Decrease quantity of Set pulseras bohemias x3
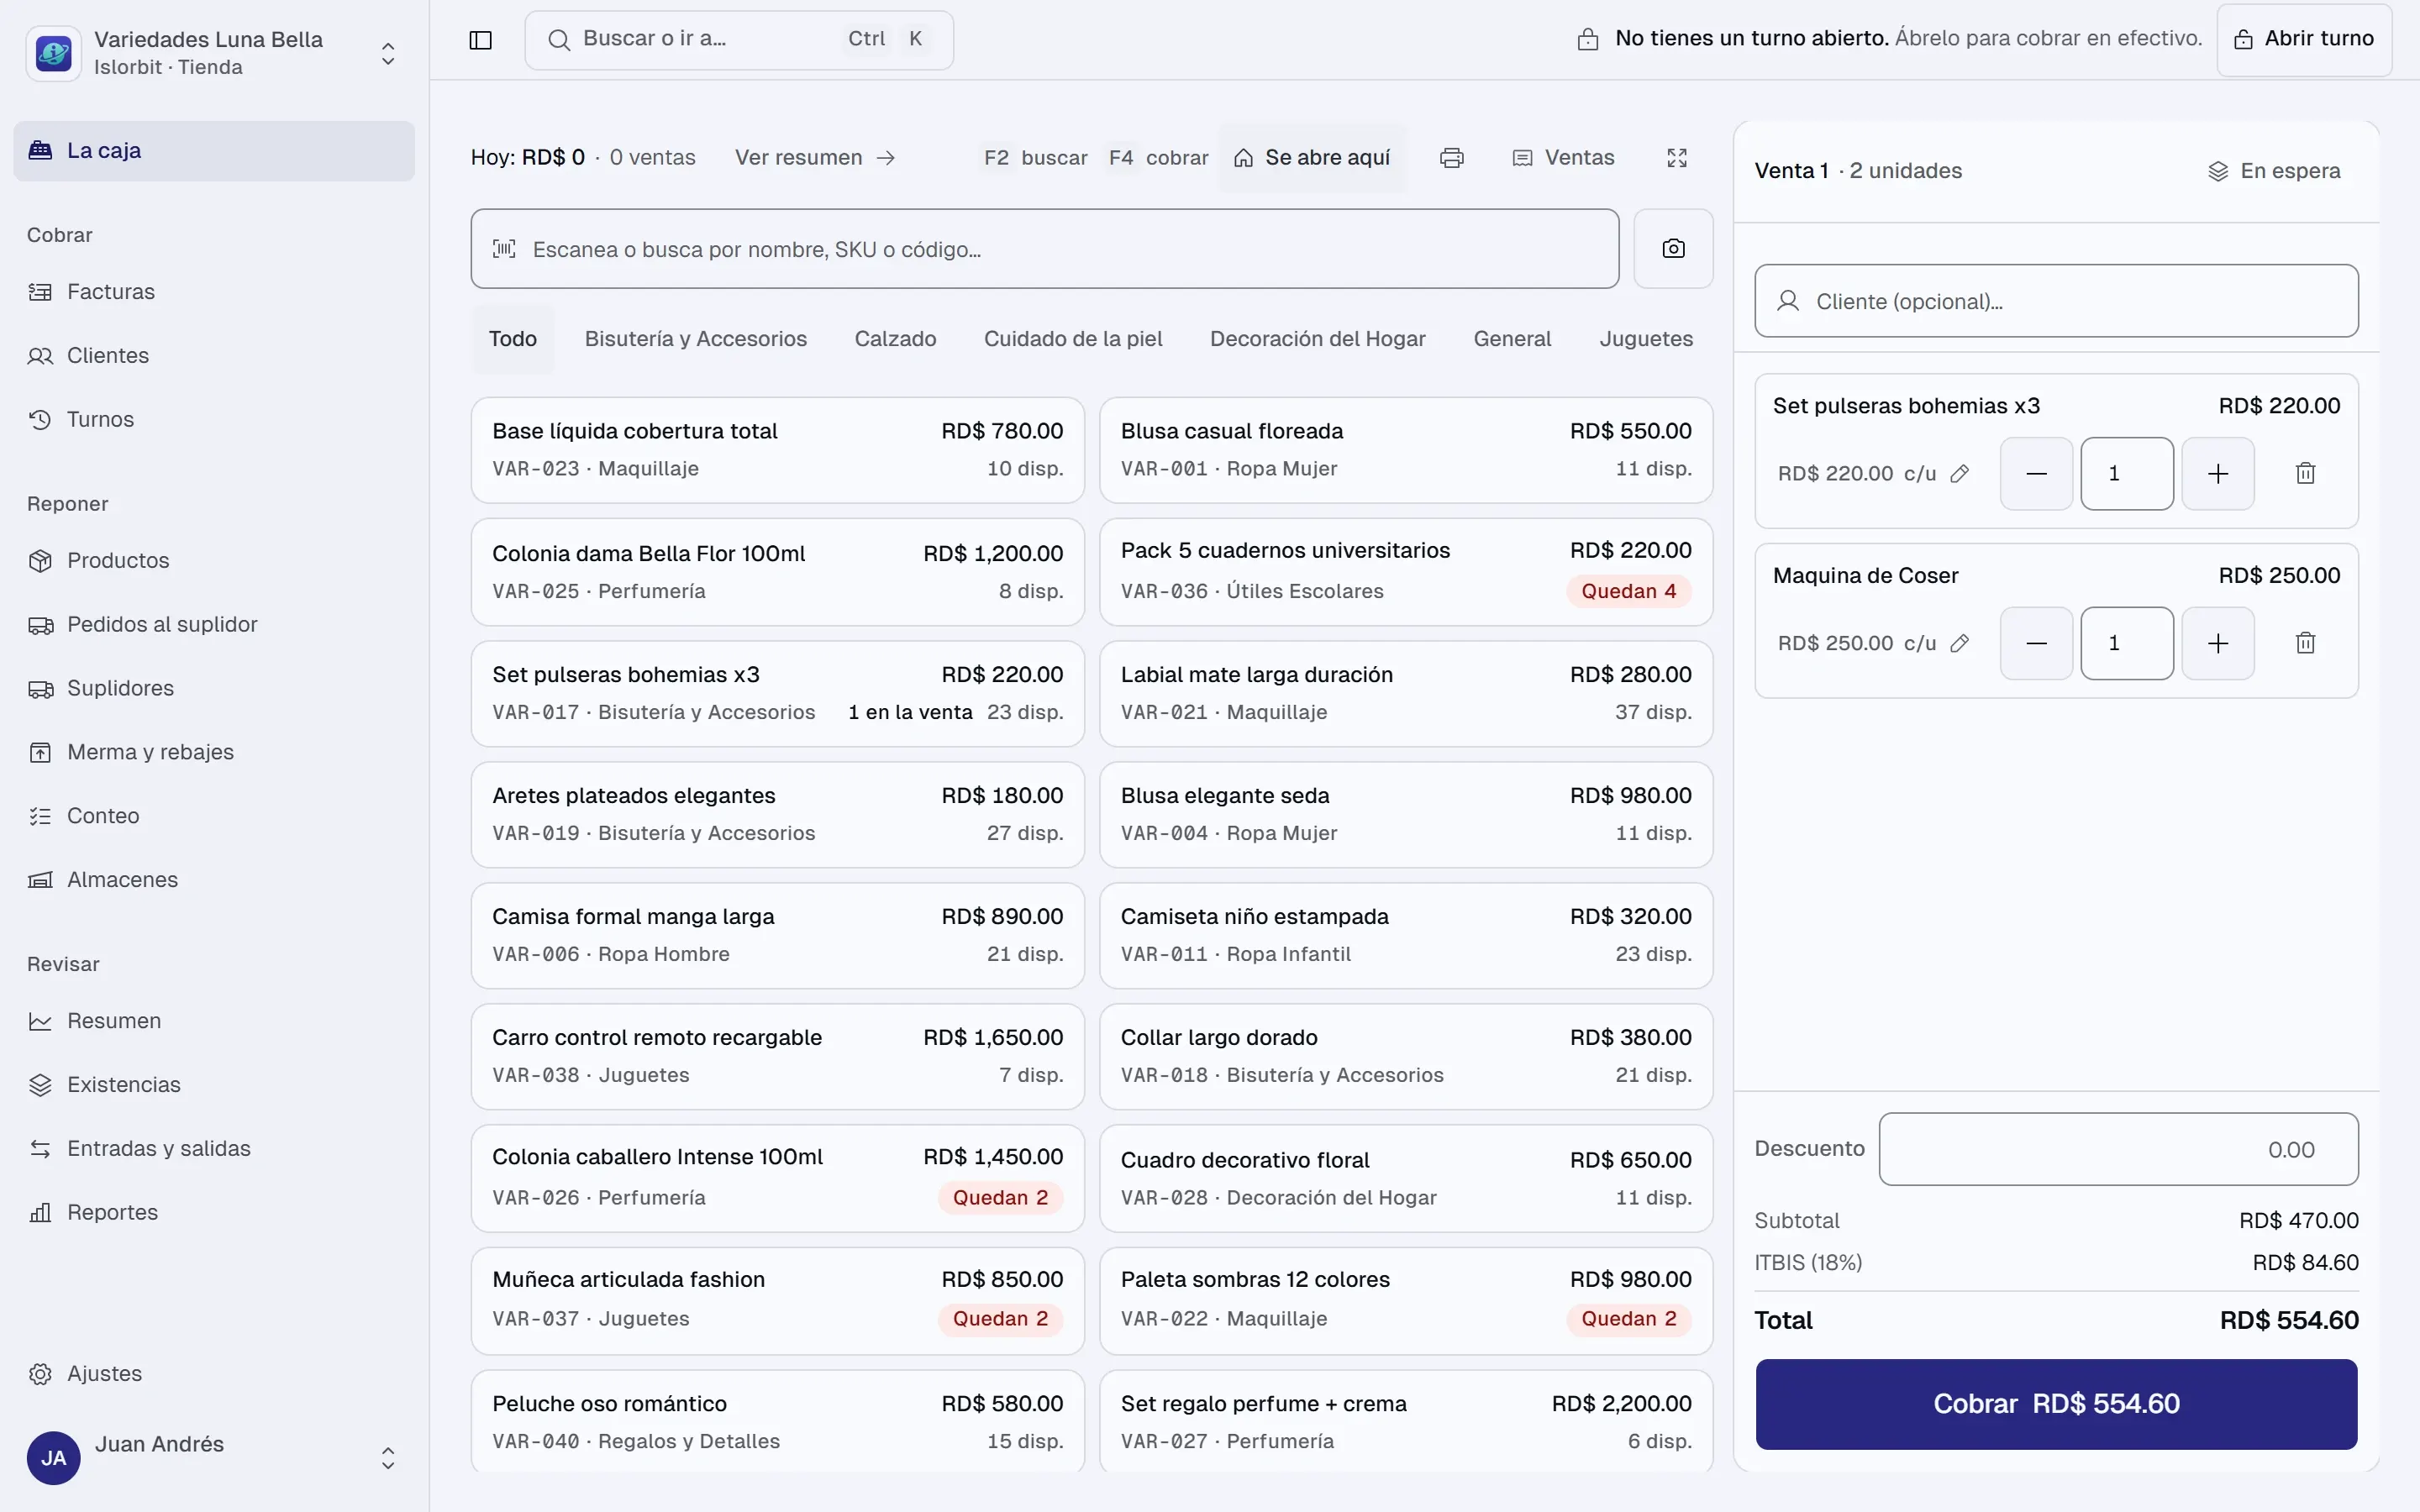Image resolution: width=2420 pixels, height=1512 pixels. pyautogui.click(x=2036, y=473)
